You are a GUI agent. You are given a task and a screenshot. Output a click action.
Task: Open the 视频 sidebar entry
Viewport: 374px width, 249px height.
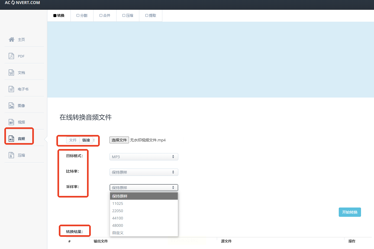(x=24, y=122)
